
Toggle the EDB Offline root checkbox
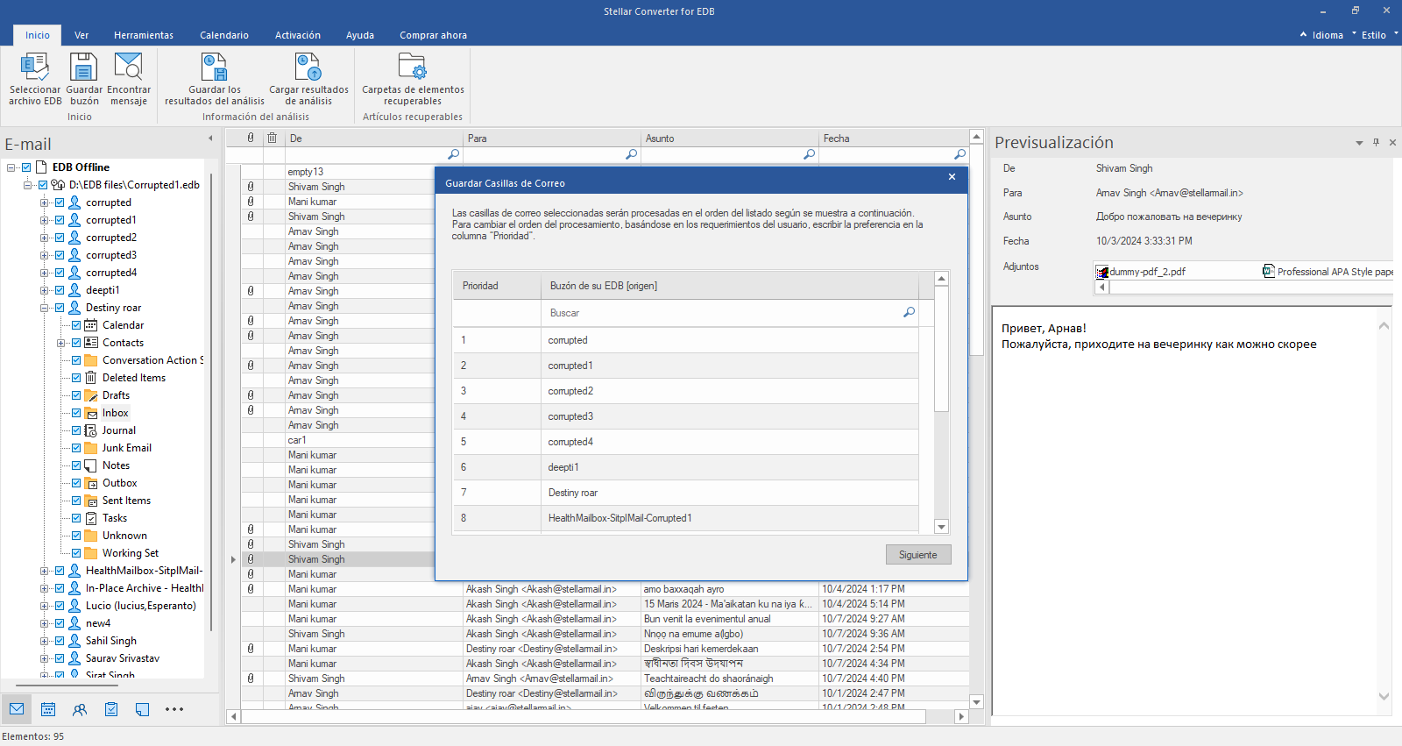pyautogui.click(x=26, y=167)
